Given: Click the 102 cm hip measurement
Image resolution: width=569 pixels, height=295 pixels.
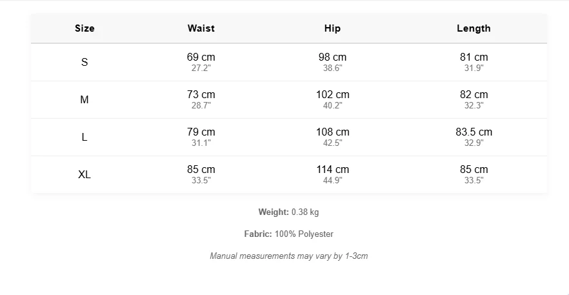Looking at the screenshot, I should point(332,95).
